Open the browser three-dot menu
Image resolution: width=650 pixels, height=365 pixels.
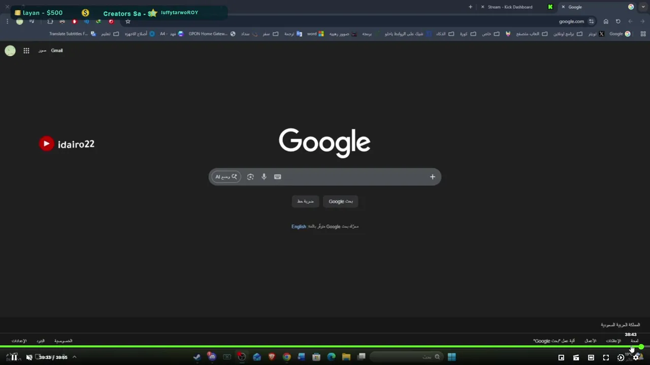click(7, 21)
